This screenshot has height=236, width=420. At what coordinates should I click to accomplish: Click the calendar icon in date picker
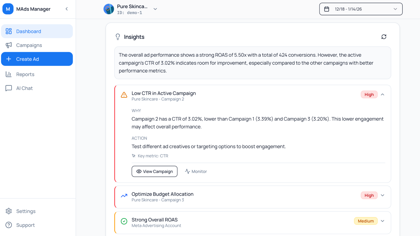[x=327, y=9]
